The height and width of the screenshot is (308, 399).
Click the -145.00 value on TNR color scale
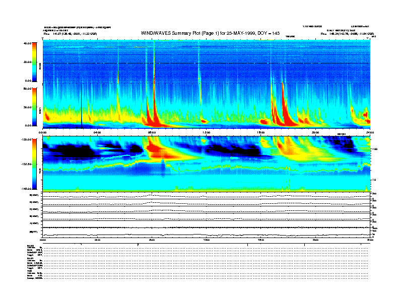coord(26,189)
